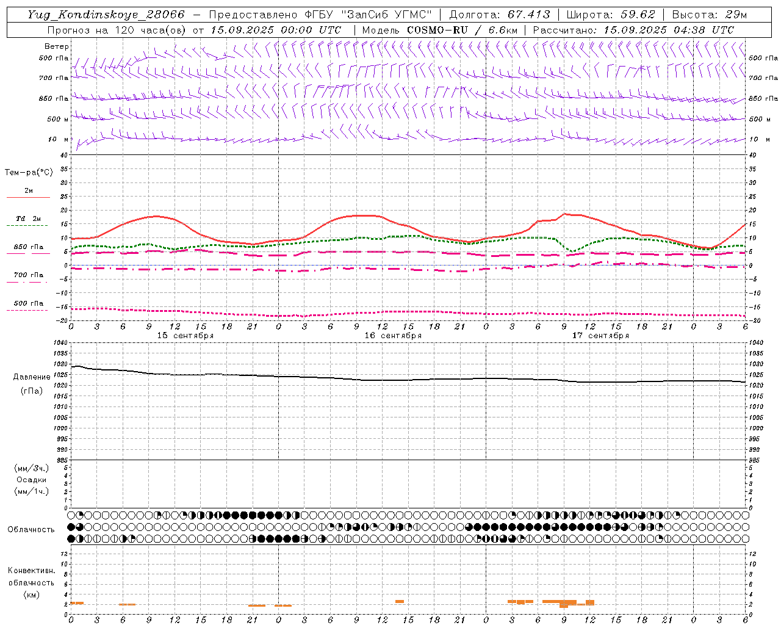Click the Модель COSMO-RU / 6.6км label

tap(439, 30)
